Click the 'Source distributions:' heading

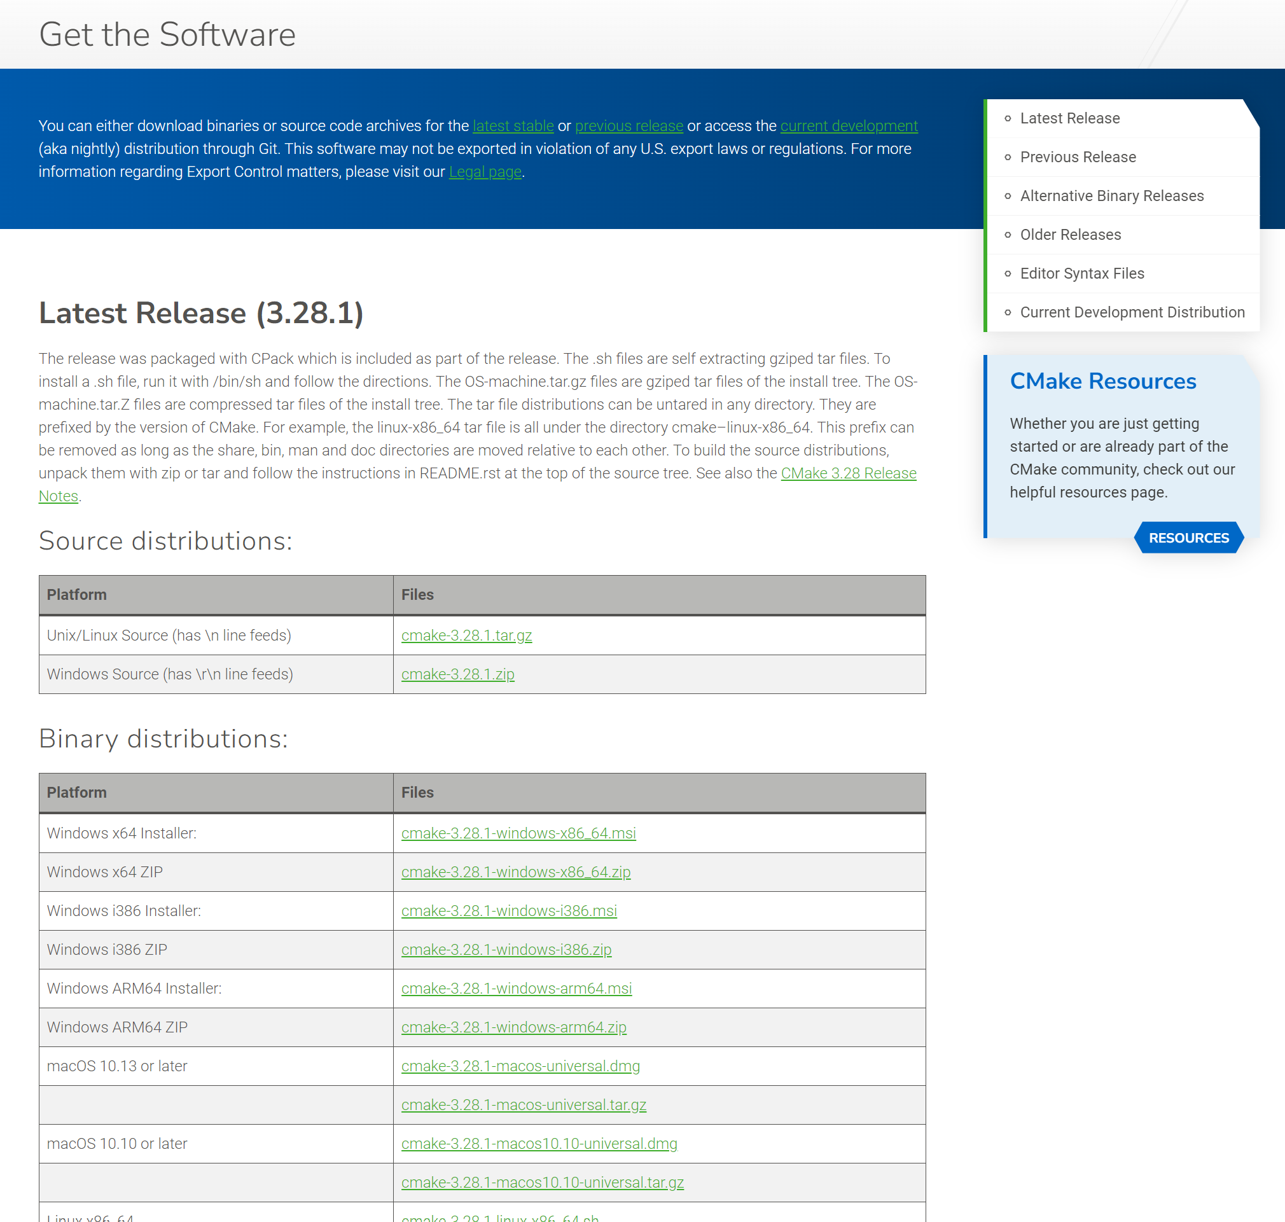165,541
